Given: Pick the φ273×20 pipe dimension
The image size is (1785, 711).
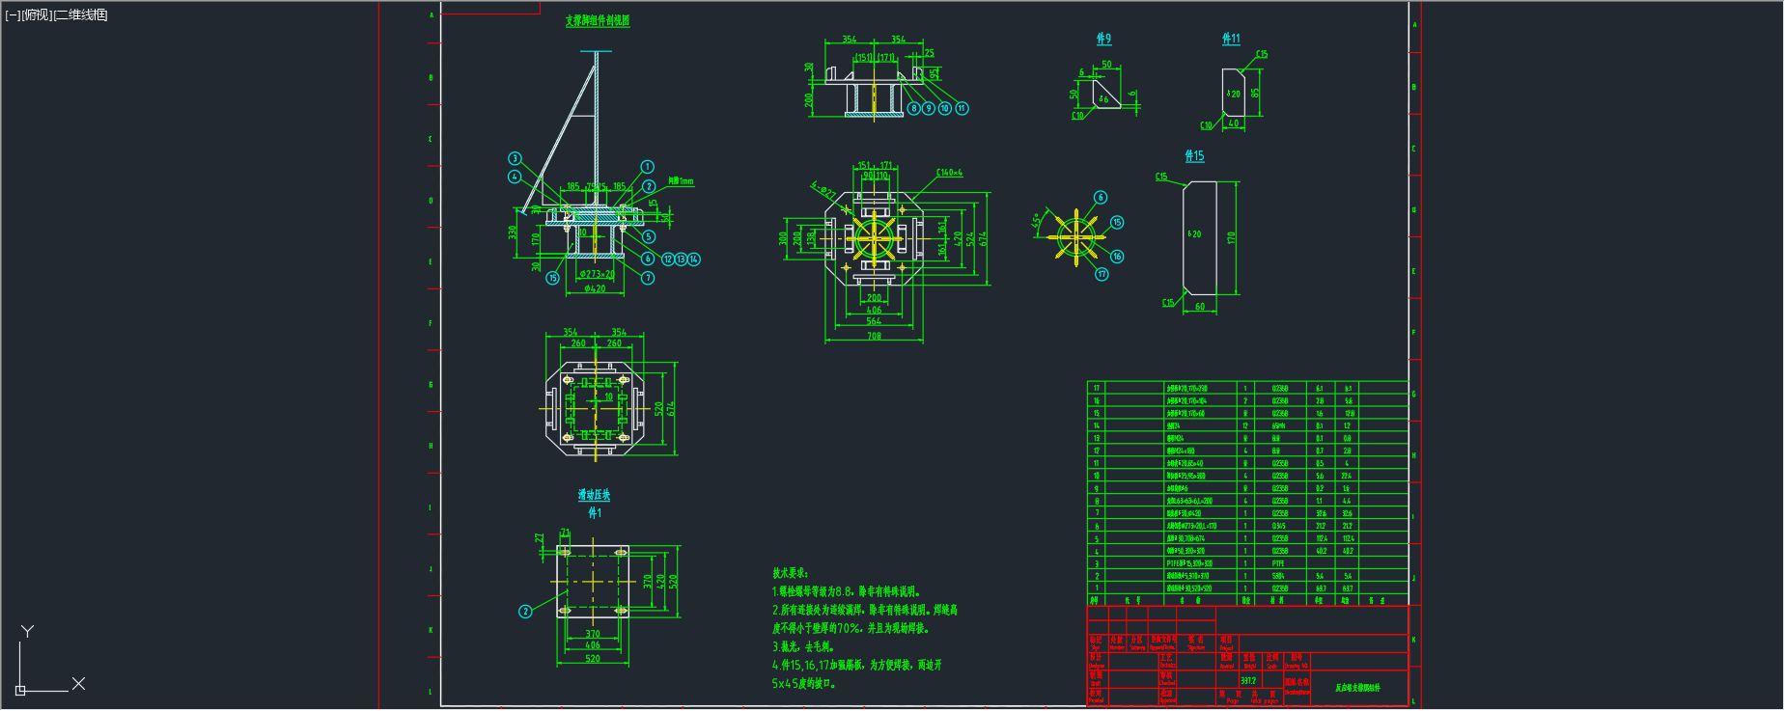Looking at the screenshot, I should coord(597,274).
